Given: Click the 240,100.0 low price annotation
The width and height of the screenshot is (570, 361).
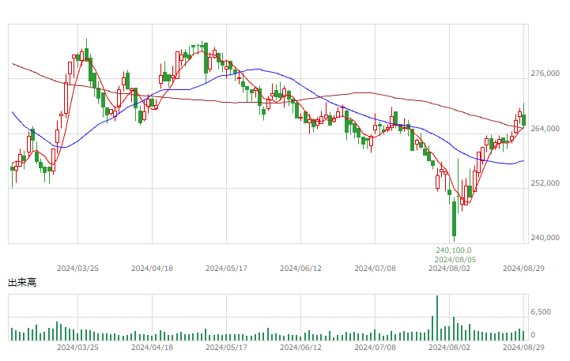Looking at the screenshot, I should coord(454,250).
